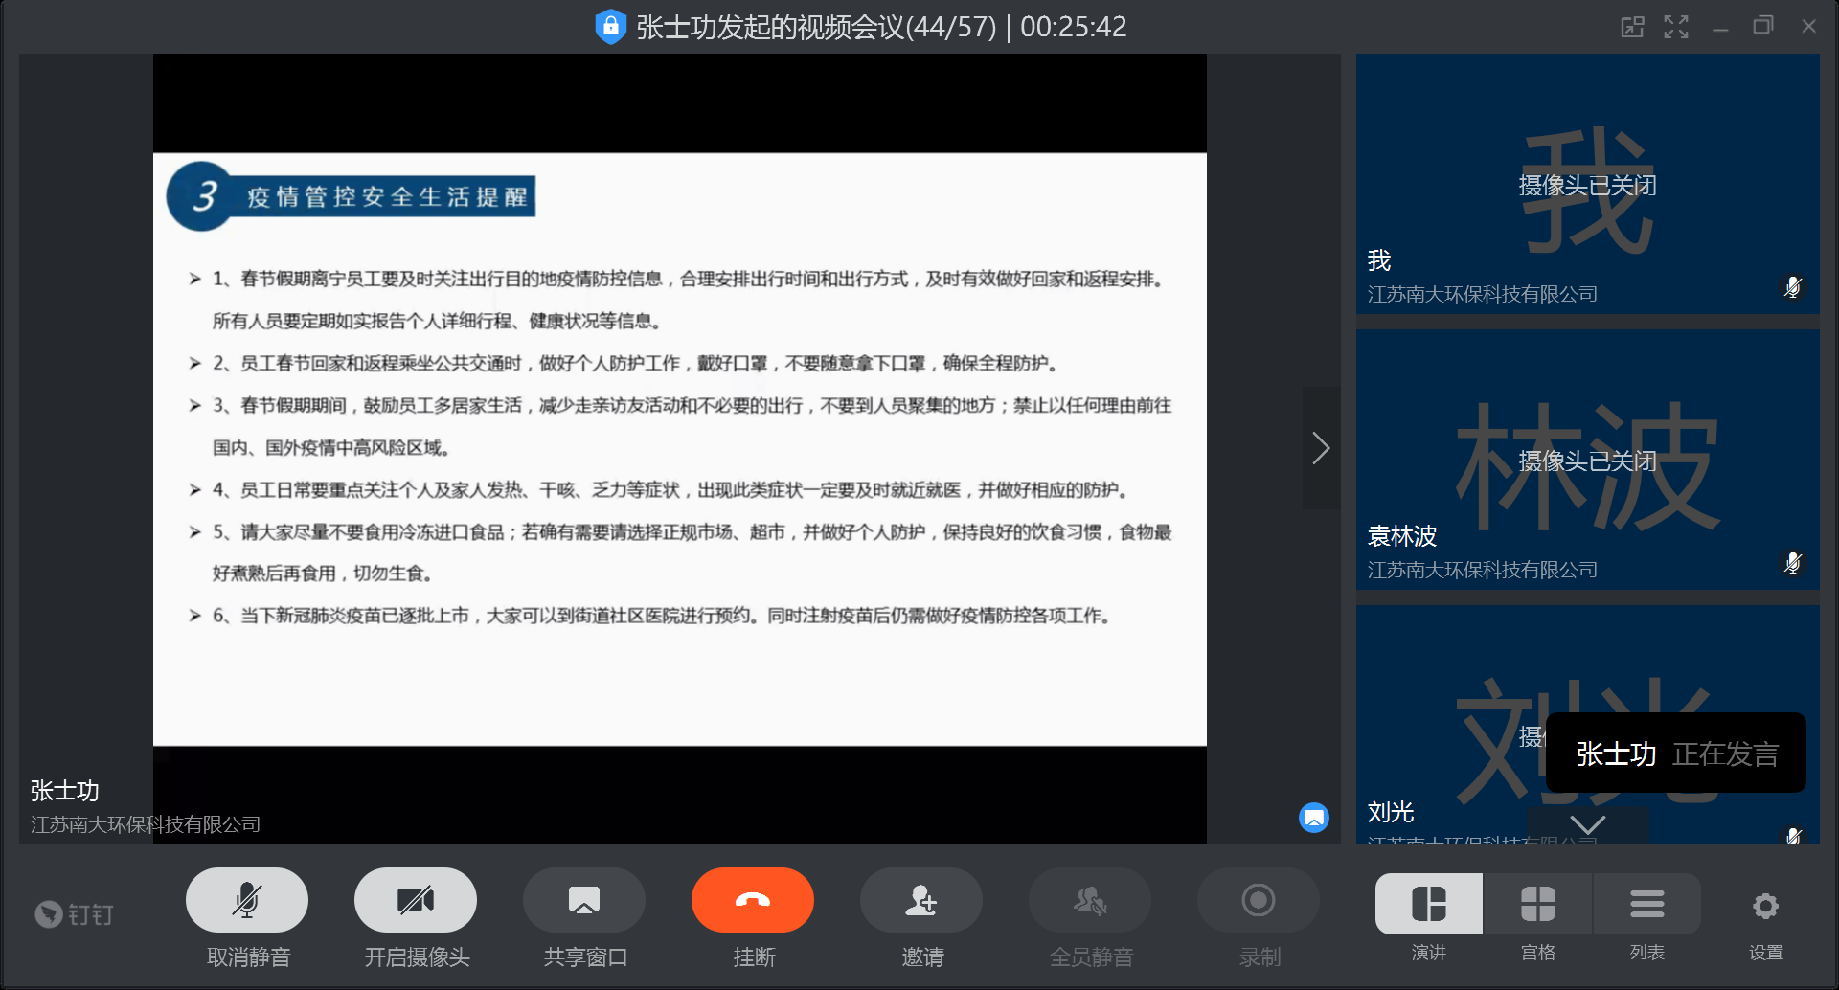The image size is (1839, 990).
Task: Invite more participants using 邀请
Action: (x=920, y=900)
